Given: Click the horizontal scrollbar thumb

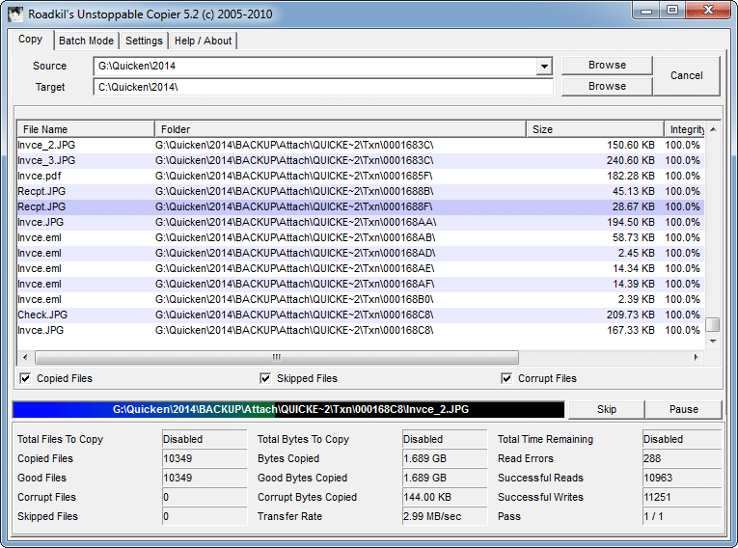Looking at the screenshot, I should (277, 357).
